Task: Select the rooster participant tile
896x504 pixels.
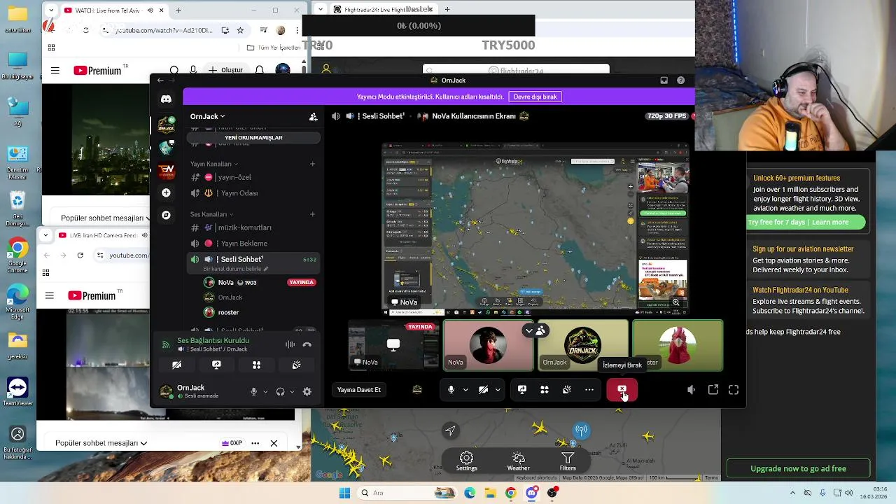Action: 678,346
